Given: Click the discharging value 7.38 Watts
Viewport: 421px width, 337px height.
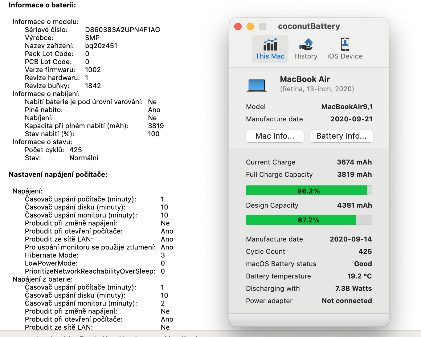Looking at the screenshot, I should (x=354, y=289).
